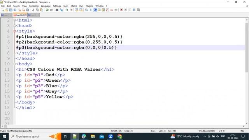Click the horizontal scrollbar right arrow
The image size is (249, 140).
click(x=244, y=126)
